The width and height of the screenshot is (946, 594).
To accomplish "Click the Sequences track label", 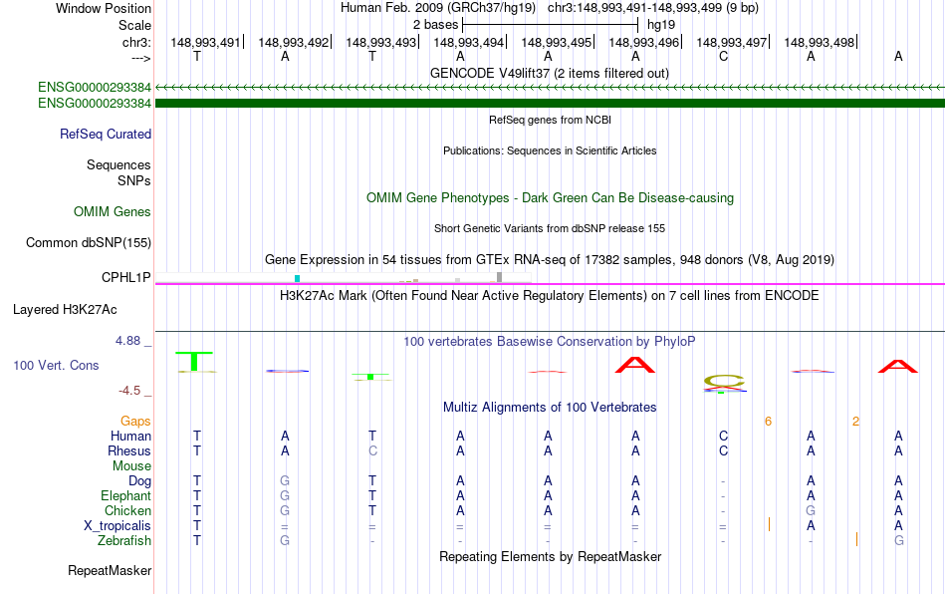I will pyautogui.click(x=118, y=164).
